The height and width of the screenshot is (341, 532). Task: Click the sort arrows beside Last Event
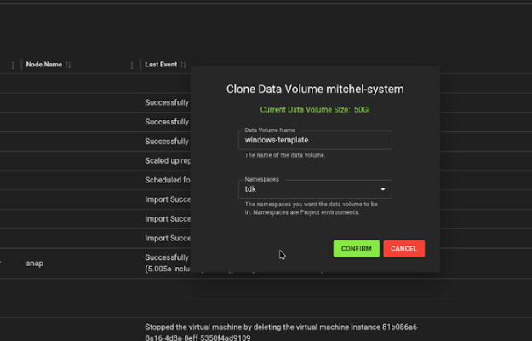pyautogui.click(x=183, y=65)
